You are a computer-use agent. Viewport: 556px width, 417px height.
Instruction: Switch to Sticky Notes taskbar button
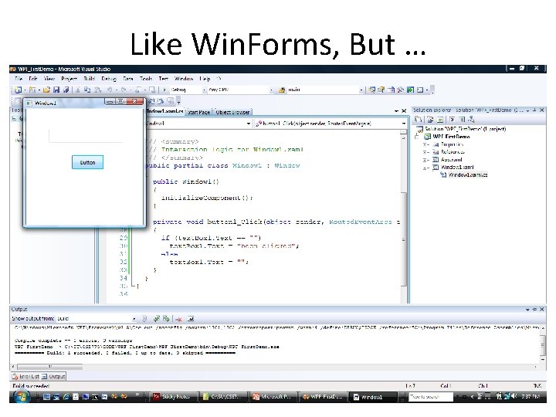(x=172, y=397)
